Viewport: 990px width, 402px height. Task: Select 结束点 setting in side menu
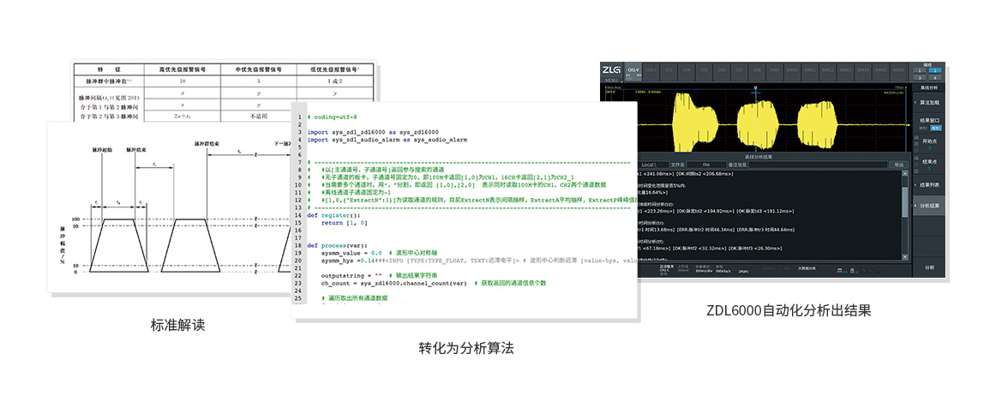929,164
